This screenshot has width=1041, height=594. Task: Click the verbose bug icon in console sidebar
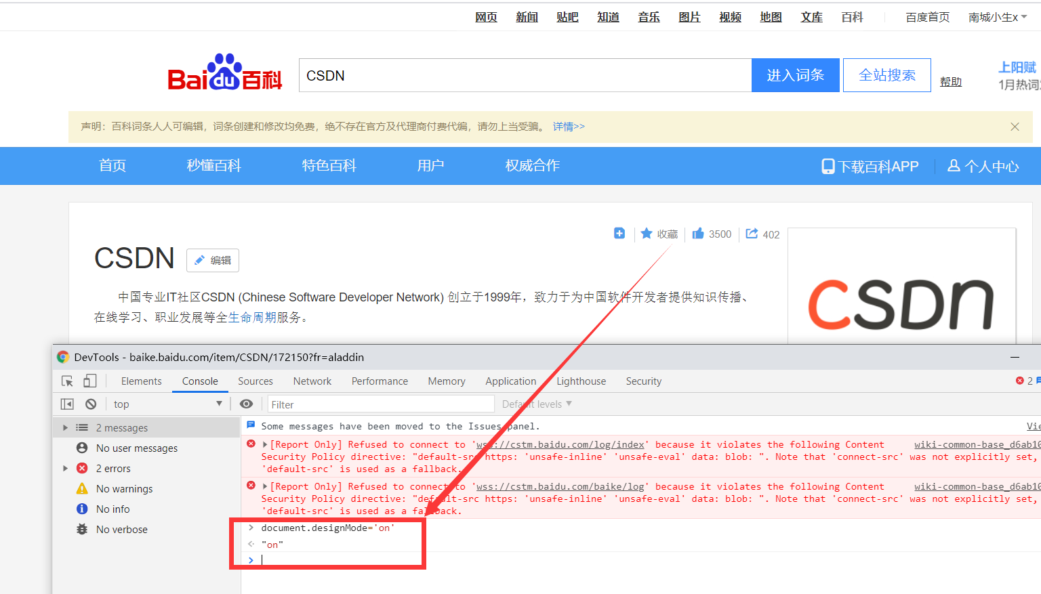click(82, 529)
